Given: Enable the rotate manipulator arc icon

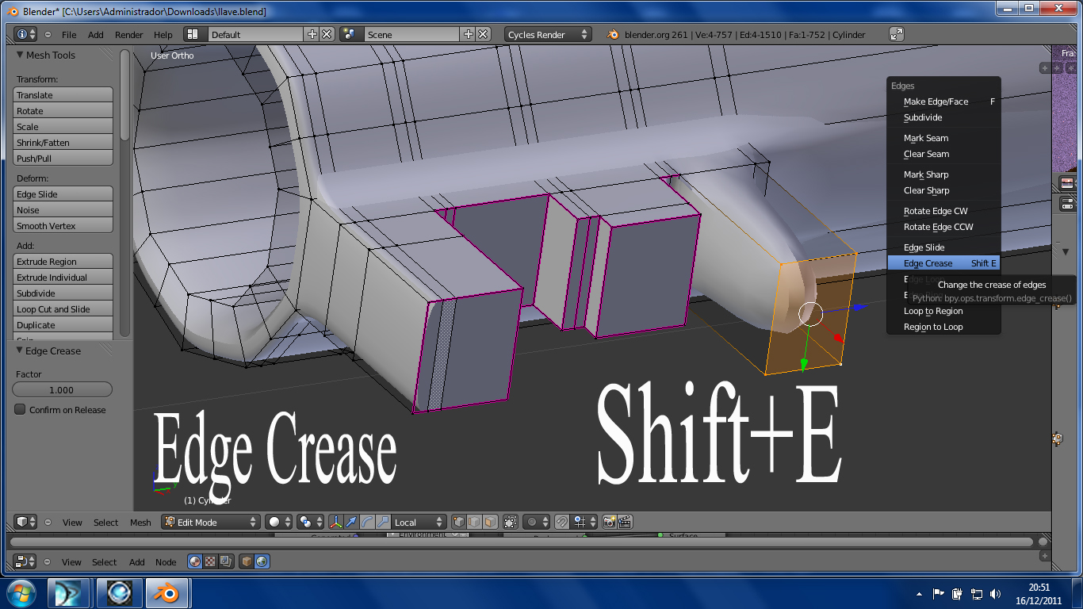Looking at the screenshot, I should click(367, 522).
